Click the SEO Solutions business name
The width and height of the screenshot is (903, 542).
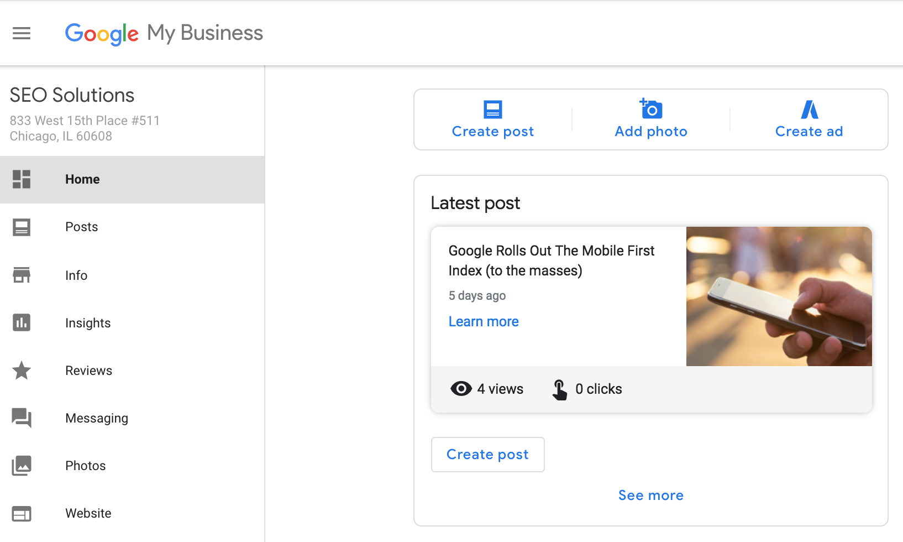[x=72, y=95]
